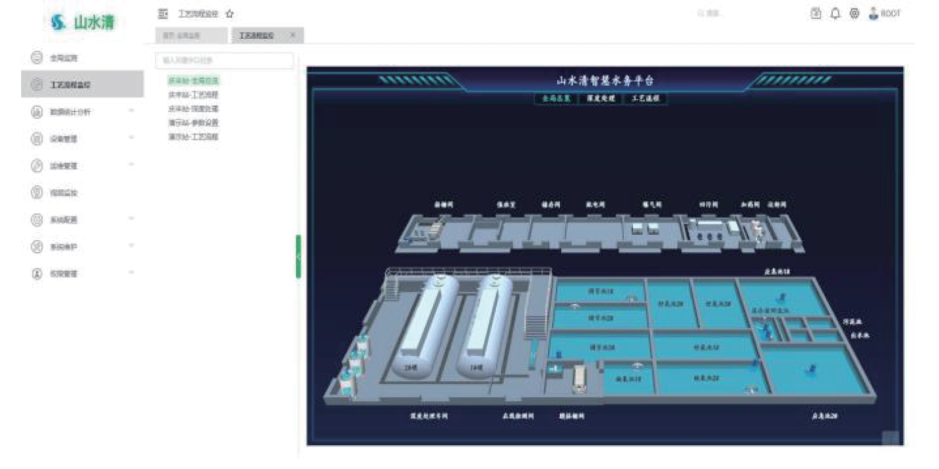Viewport: 939px width, 469px height.
Task: Click the 运维管理 wrench sidebar icon
Action: coord(38,166)
